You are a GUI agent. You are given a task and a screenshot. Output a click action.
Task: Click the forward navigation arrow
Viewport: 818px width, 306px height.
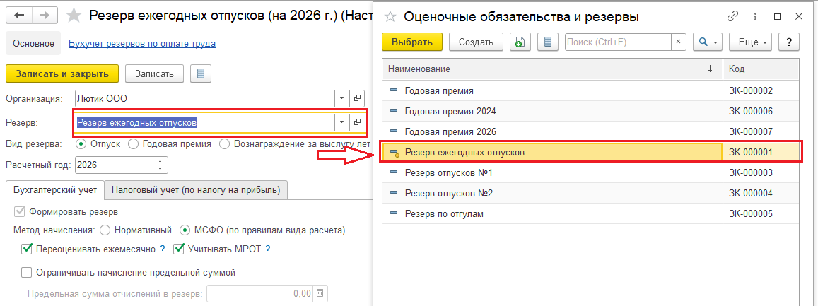pyautogui.click(x=44, y=15)
